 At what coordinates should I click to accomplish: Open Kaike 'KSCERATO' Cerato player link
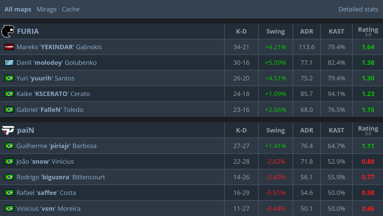click(53, 94)
